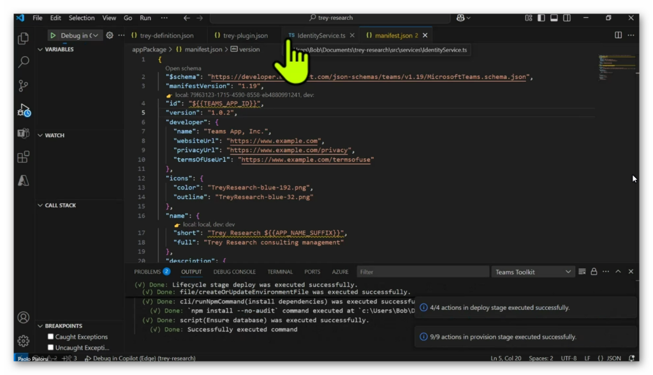
Task: Lock output scrolling with the padlock icon
Action: (594, 272)
